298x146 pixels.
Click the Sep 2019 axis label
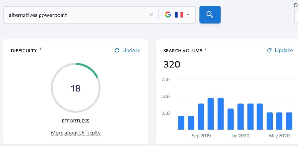tap(201, 136)
